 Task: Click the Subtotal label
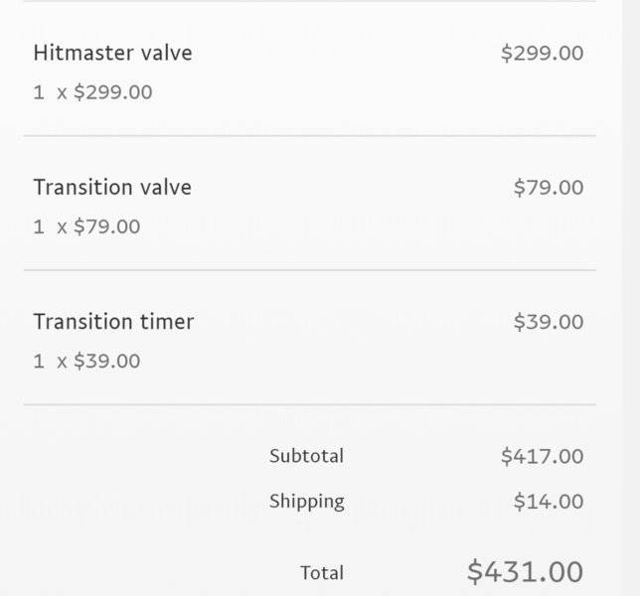click(306, 456)
